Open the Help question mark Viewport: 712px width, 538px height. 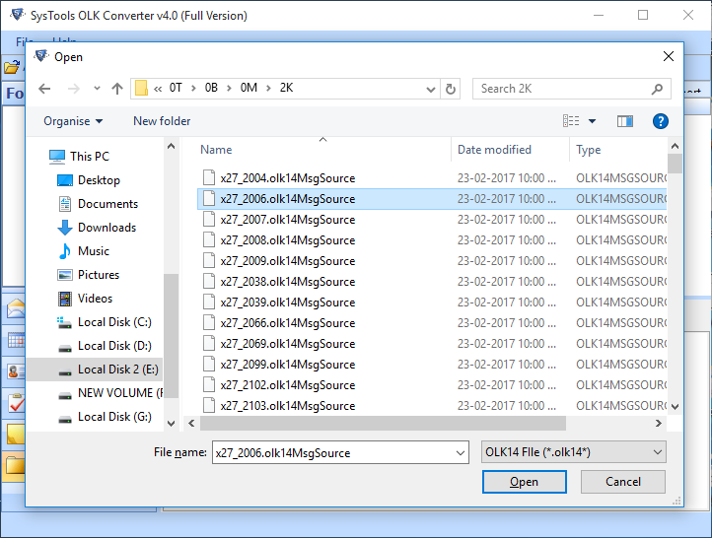661,121
